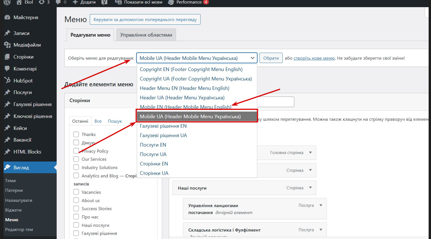Click the Вакансії pin icon

(7, 140)
